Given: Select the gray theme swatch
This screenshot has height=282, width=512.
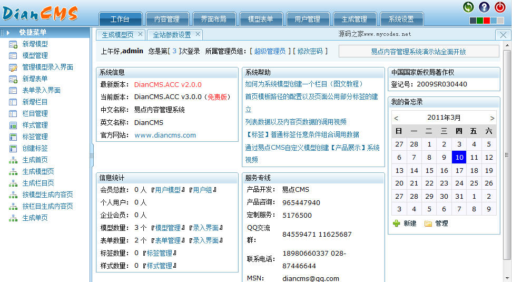Looking at the screenshot, I should pos(500,21).
